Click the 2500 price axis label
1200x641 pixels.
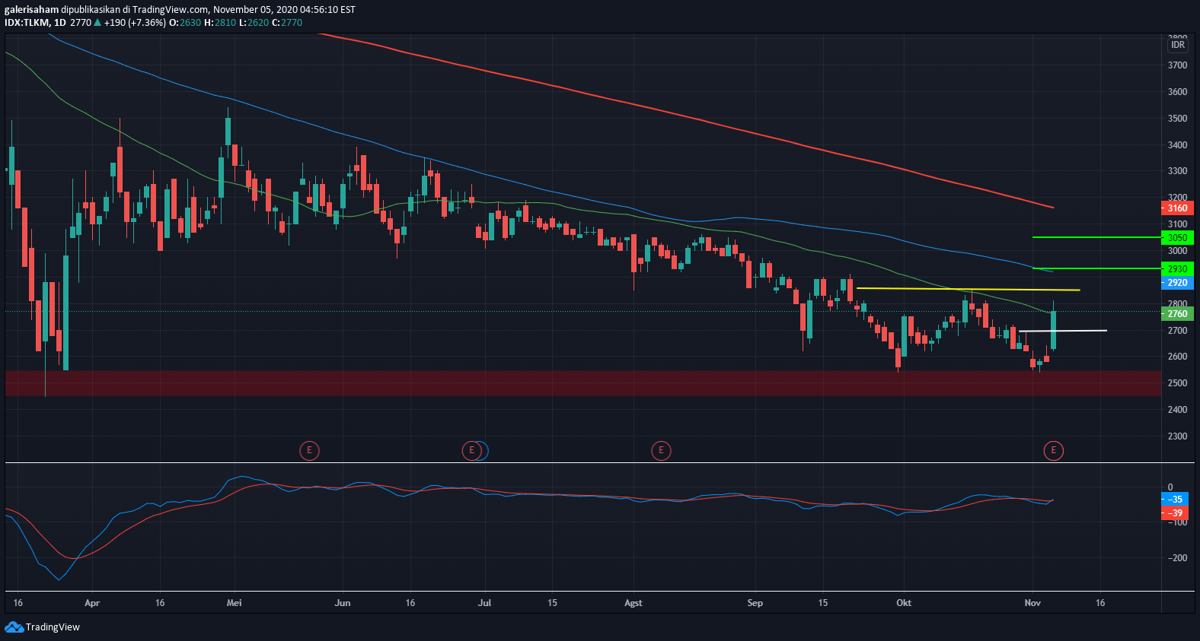click(1177, 383)
